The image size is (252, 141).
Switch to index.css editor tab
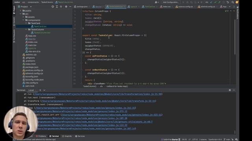[x=167, y=7]
